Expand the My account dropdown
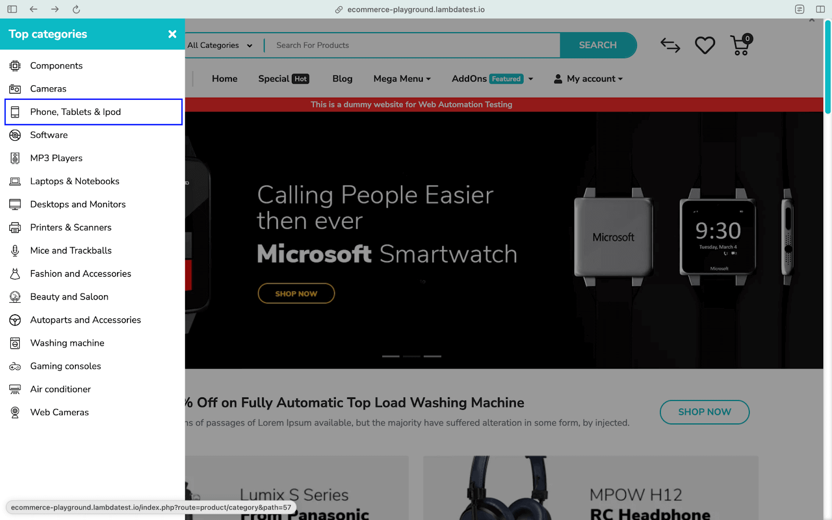This screenshot has width=832, height=520. click(x=588, y=79)
